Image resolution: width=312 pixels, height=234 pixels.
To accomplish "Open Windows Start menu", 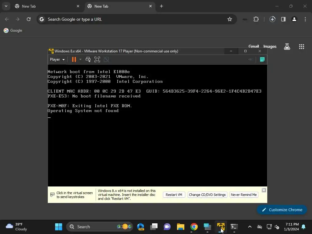I will 58,227.
